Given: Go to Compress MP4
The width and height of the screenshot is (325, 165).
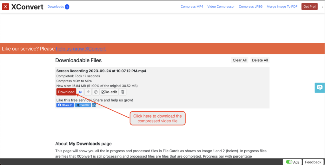Looking at the screenshot, I should 192,7.
